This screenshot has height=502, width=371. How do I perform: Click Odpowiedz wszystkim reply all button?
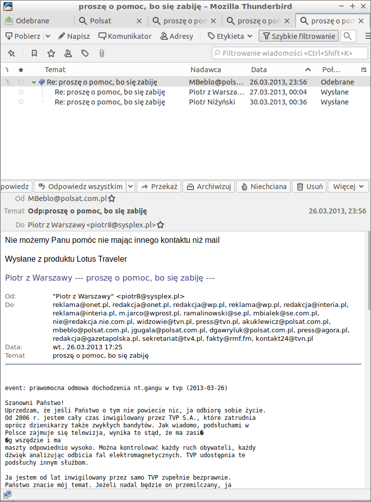(81, 187)
